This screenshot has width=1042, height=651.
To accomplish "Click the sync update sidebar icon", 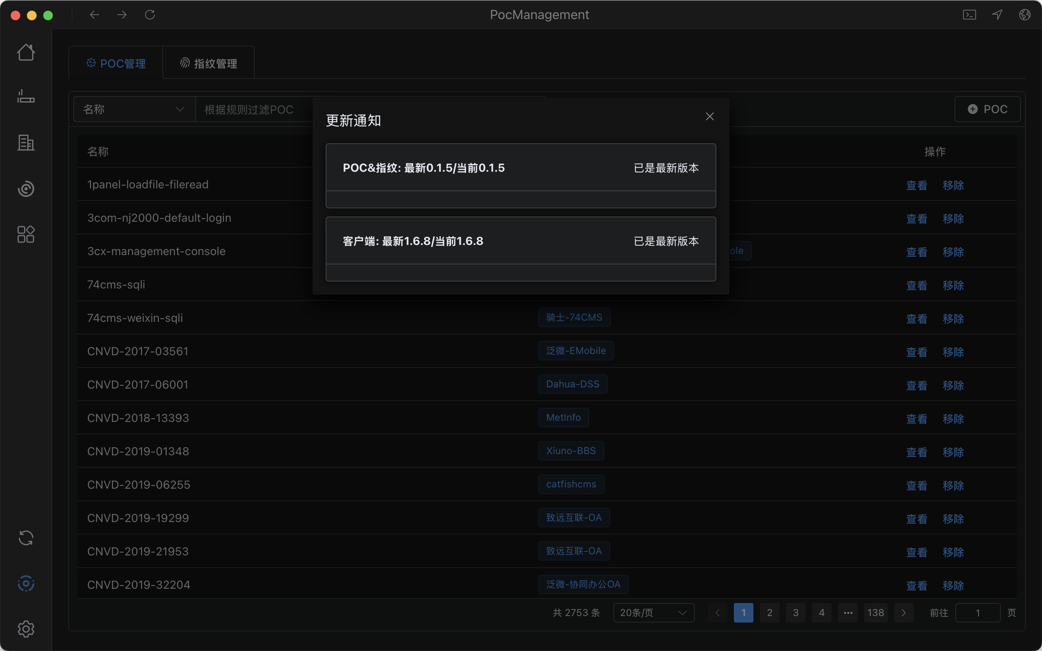I will coord(26,538).
